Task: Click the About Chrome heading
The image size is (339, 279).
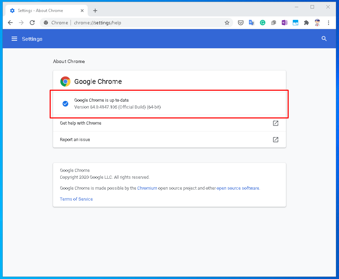Action: point(69,61)
